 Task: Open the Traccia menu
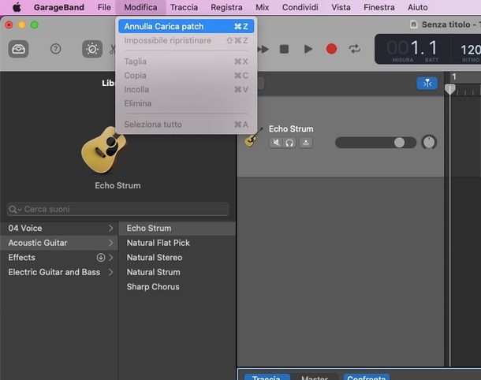click(x=184, y=7)
